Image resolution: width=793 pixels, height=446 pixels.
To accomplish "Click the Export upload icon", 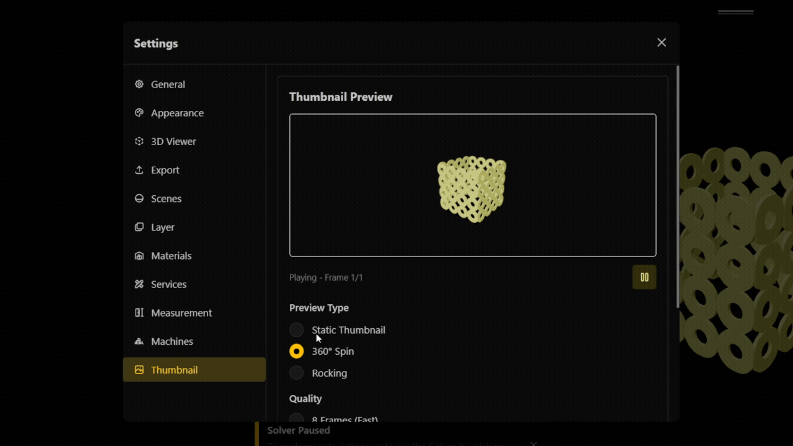I will [x=139, y=170].
